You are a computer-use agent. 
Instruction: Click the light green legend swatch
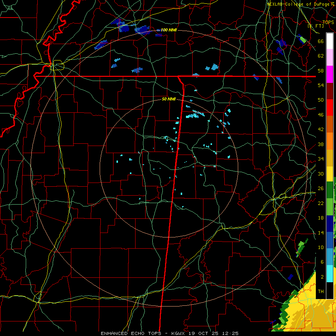[330, 207]
